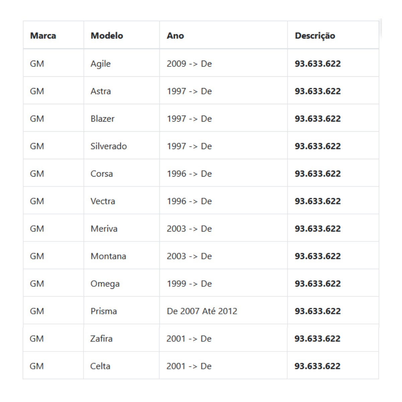Click the 'De 2007 Até 2012' year cell
Image resolution: width=402 pixels, height=402 pixels.
[x=223, y=310]
